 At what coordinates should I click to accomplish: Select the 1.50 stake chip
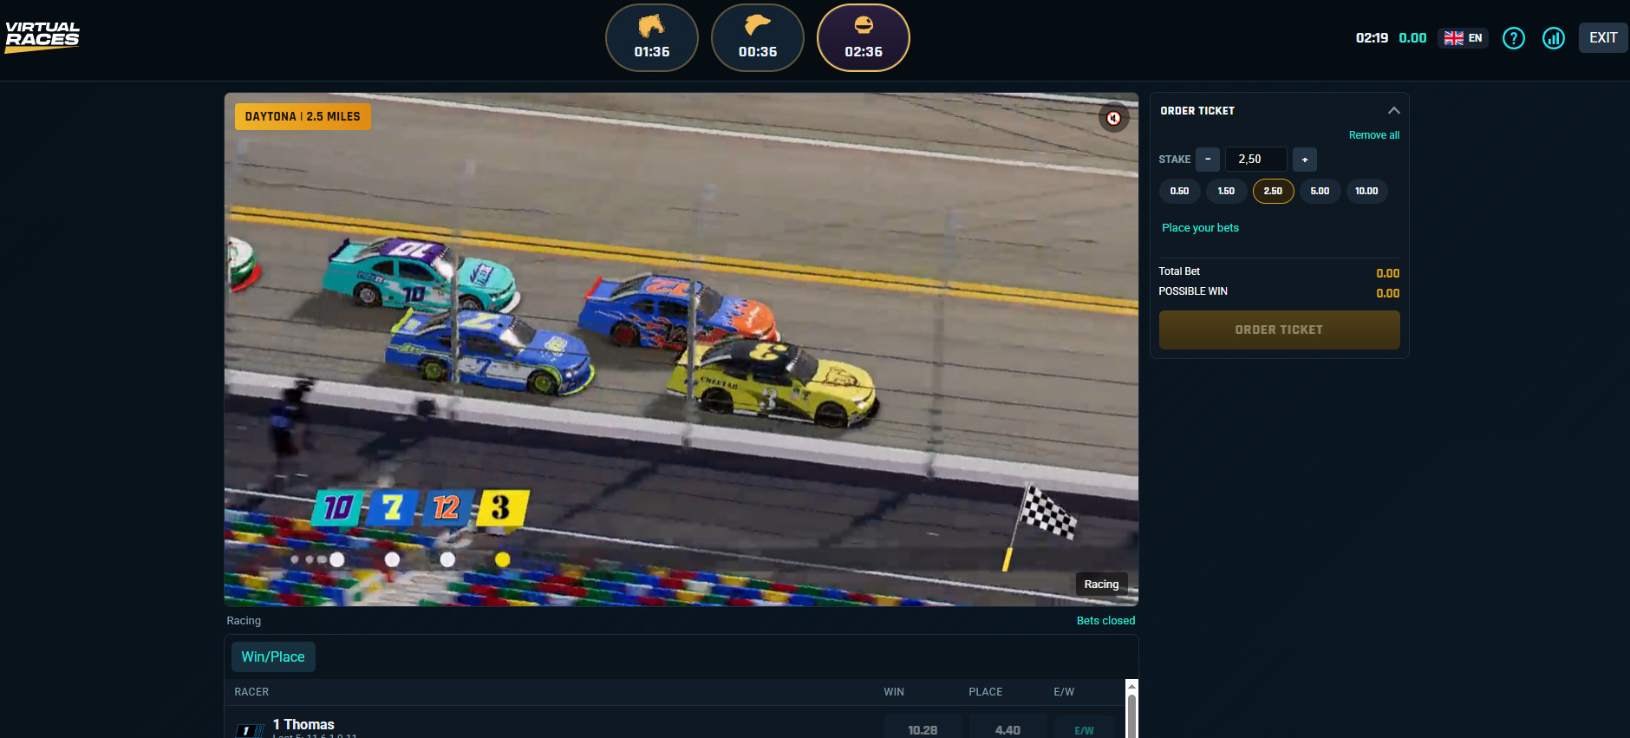[1227, 191]
